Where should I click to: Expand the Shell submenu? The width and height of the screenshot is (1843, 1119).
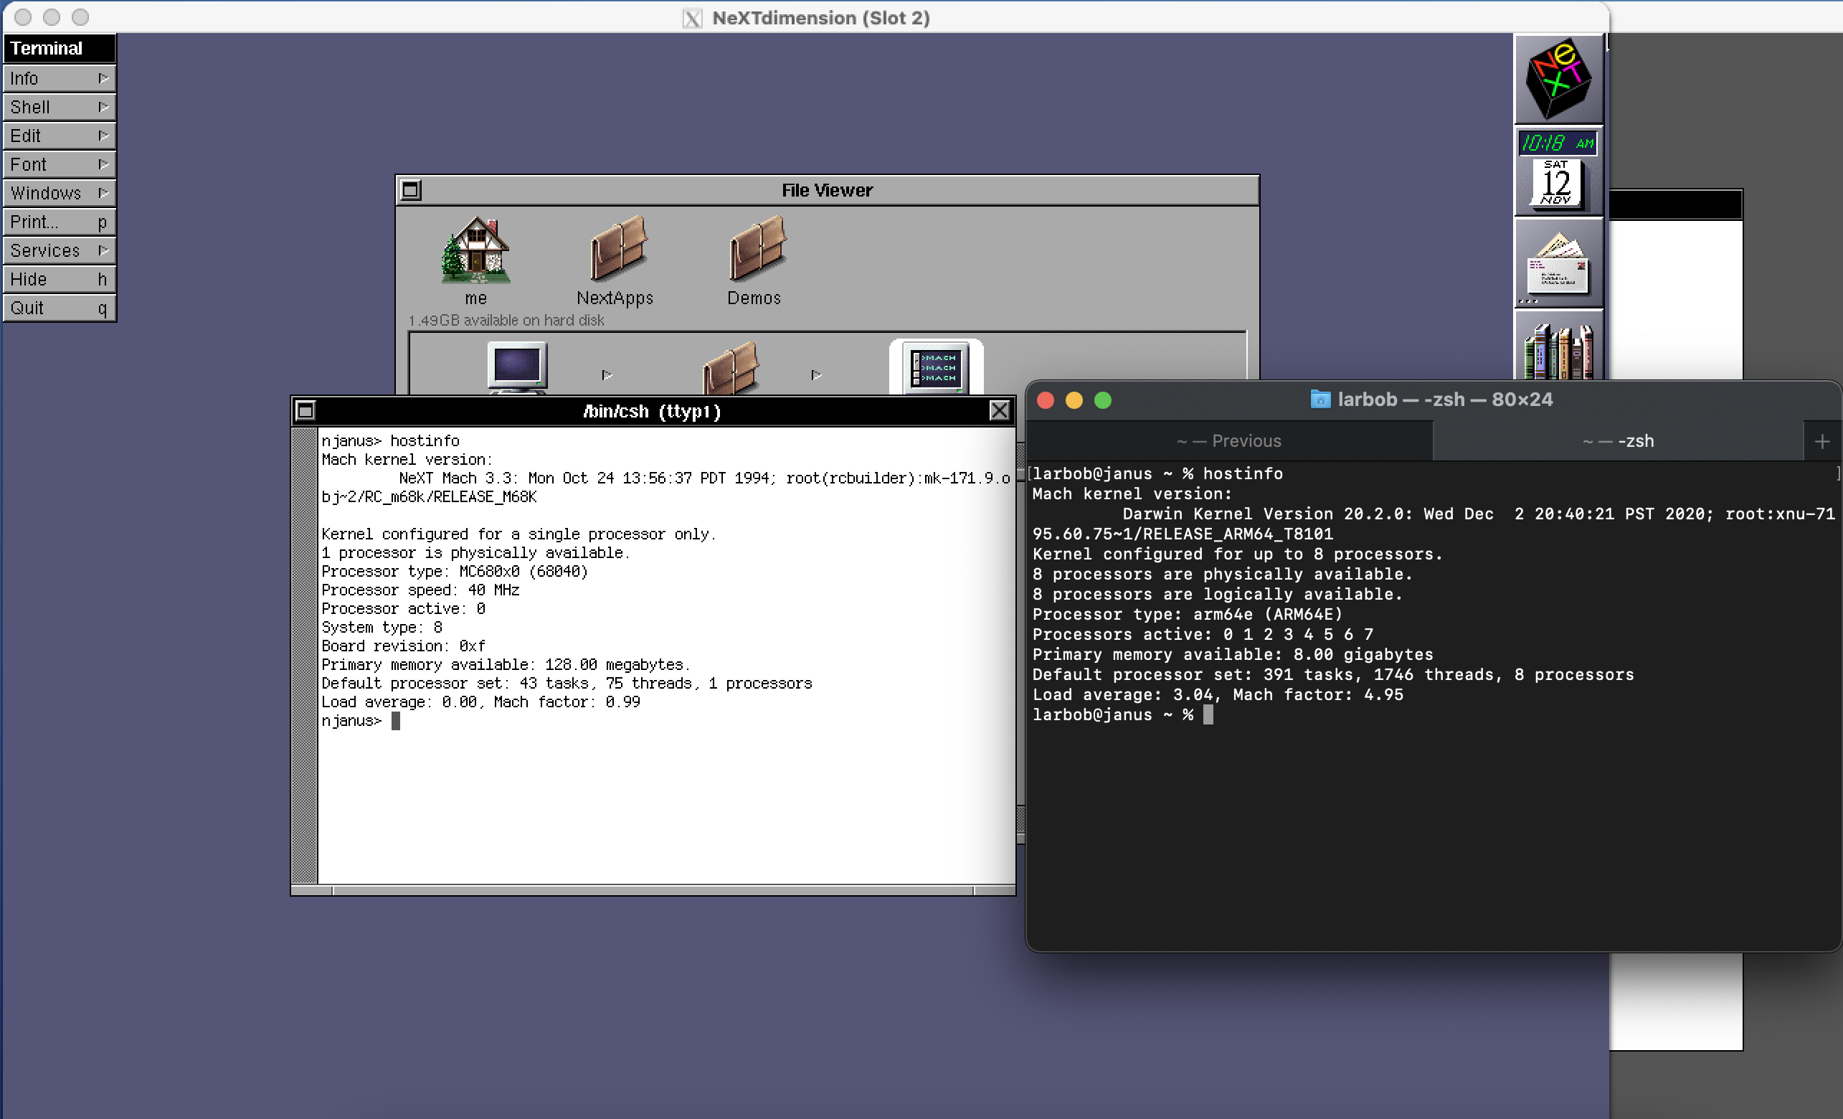pos(59,107)
